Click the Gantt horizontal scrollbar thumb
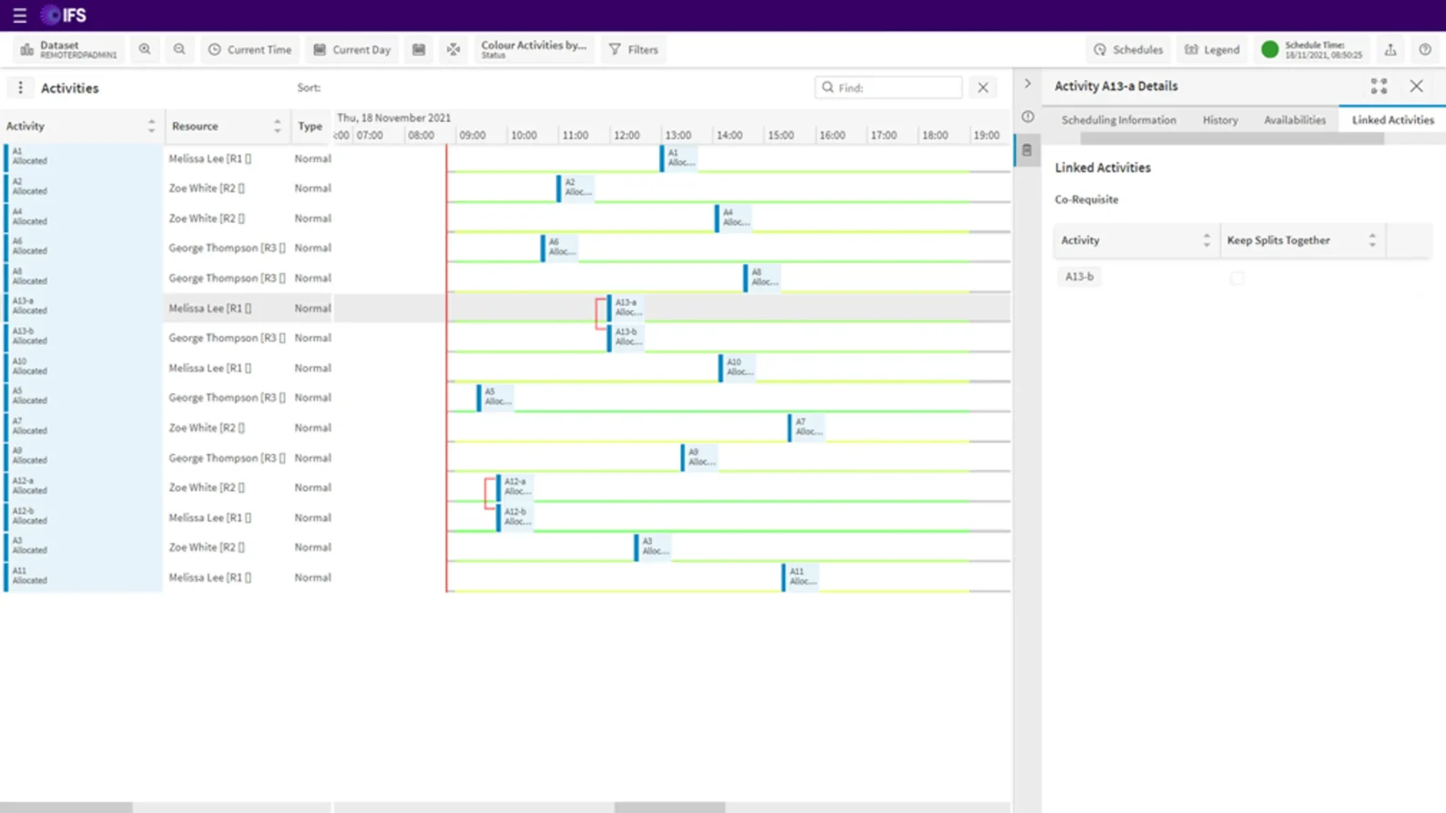 click(x=669, y=808)
